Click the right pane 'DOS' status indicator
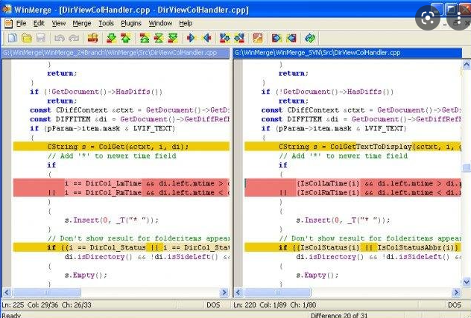The image size is (471, 318). coord(454,305)
